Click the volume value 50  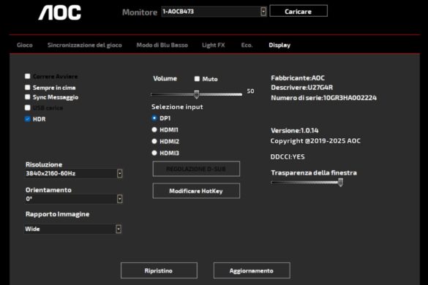coord(250,91)
